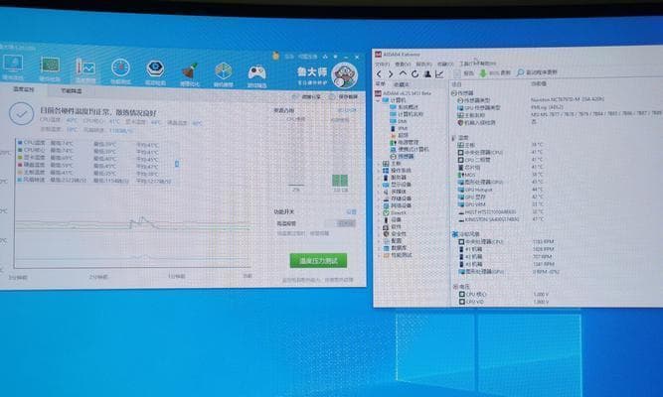Click 微博分享 link in Lu Dashi
663x397 pixels.
(x=306, y=96)
